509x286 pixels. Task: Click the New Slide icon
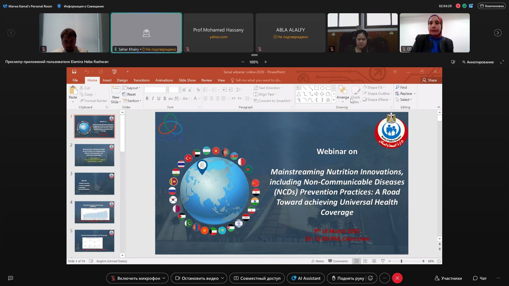[x=116, y=90]
